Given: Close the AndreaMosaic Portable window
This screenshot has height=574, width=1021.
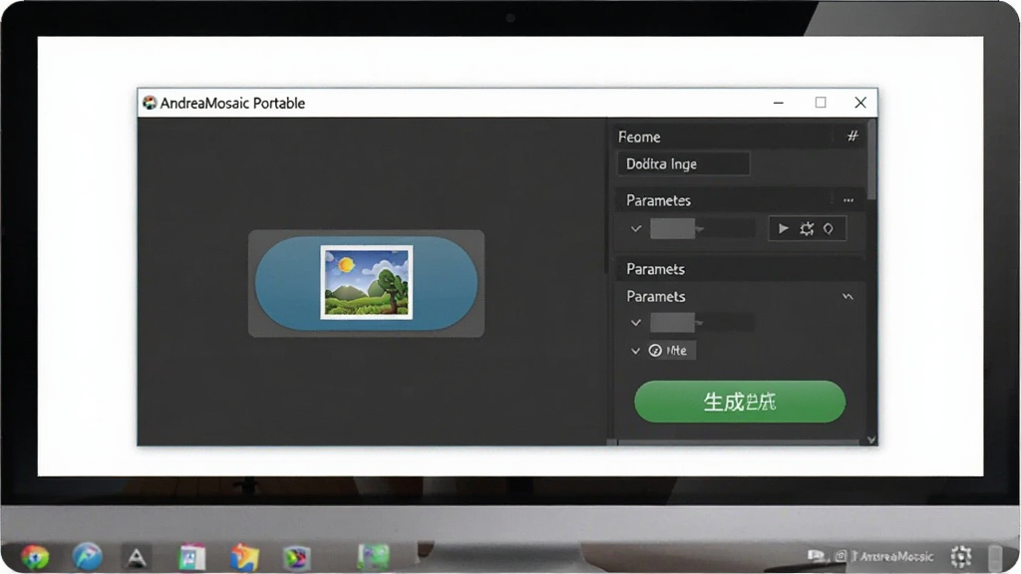Looking at the screenshot, I should 860,103.
